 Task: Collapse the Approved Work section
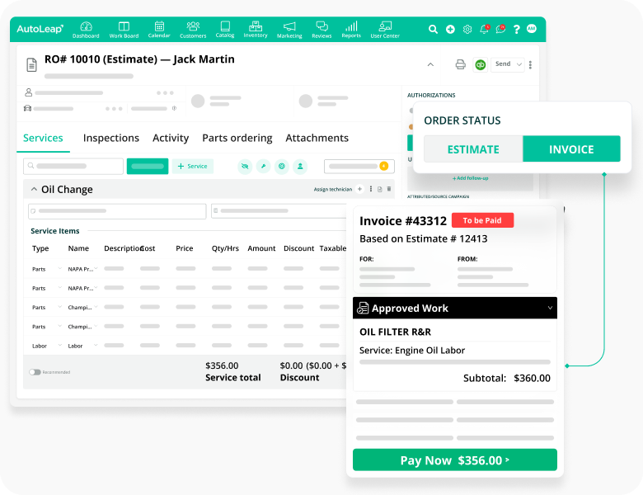click(550, 309)
